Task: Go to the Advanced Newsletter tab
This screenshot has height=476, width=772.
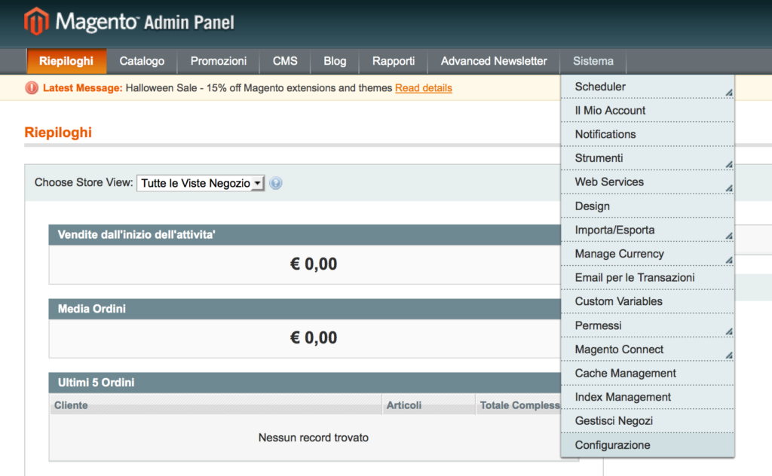Action: coord(494,61)
